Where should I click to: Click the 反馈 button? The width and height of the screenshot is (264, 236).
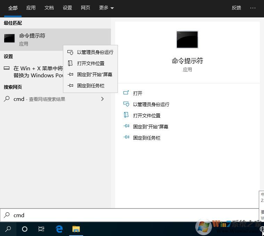pos(236,8)
